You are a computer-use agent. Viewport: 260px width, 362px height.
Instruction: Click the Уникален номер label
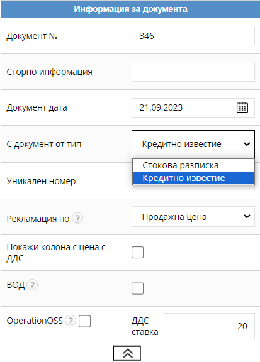pyautogui.click(x=41, y=181)
